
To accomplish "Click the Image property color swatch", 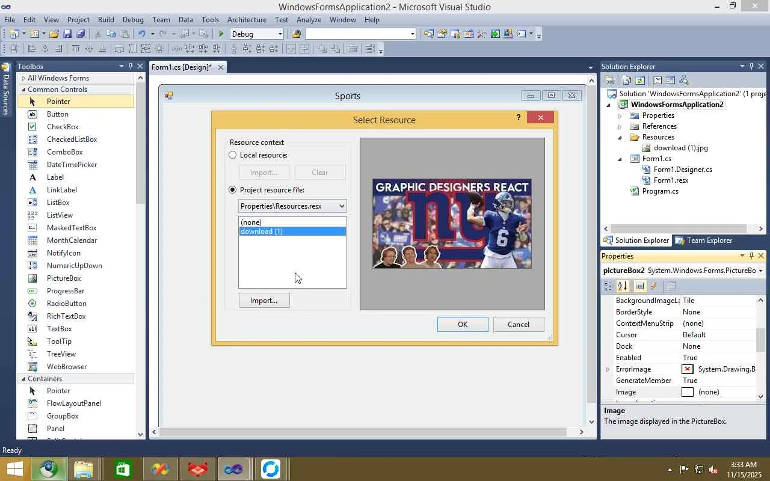I will (688, 392).
